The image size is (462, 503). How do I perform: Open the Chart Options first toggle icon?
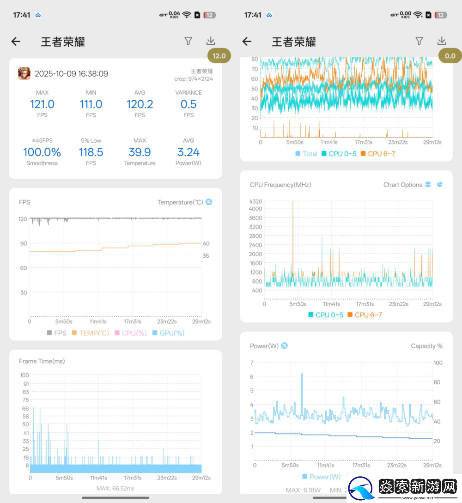click(428, 184)
